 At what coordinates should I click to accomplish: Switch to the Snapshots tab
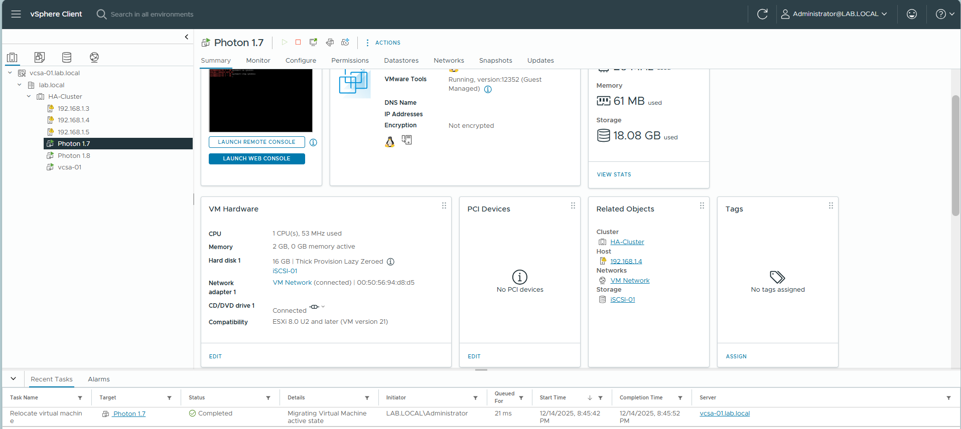click(495, 61)
